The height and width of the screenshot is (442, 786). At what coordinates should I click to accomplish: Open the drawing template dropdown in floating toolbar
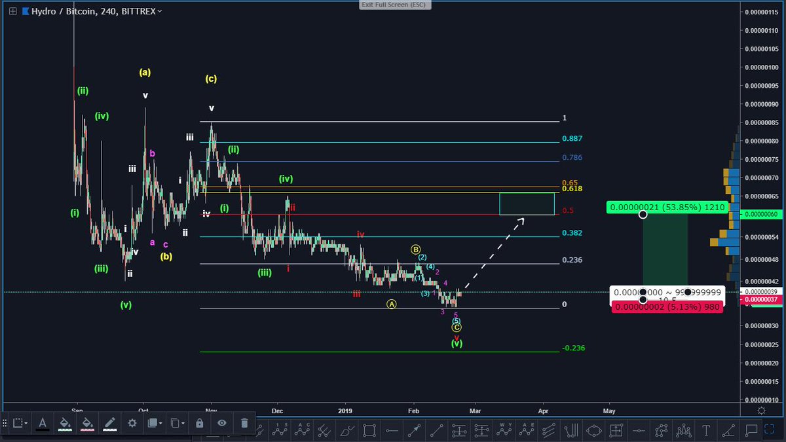(19, 423)
